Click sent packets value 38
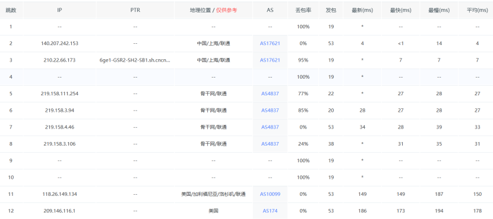This screenshot has width=493, height=219. click(x=331, y=144)
